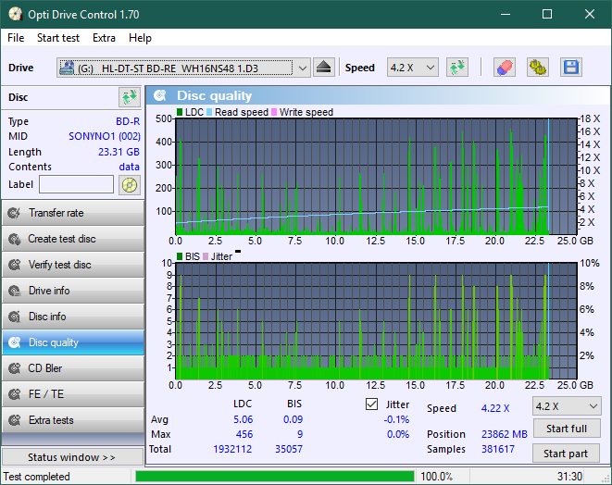This screenshot has width=612, height=485.
Task: Open Transfer rate in sidebar
Action: click(72, 213)
